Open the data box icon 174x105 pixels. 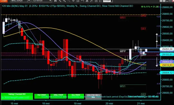coord(78,1)
